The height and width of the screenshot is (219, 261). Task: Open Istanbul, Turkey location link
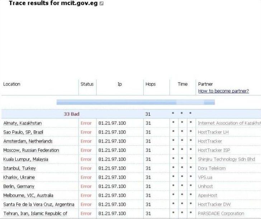(19, 168)
